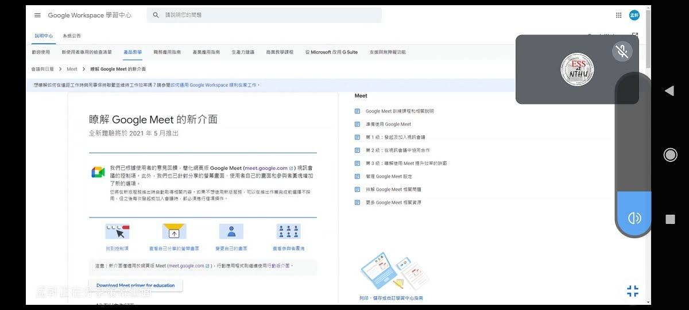Tap the blue audio output button
The image size is (689, 310).
tap(634, 218)
